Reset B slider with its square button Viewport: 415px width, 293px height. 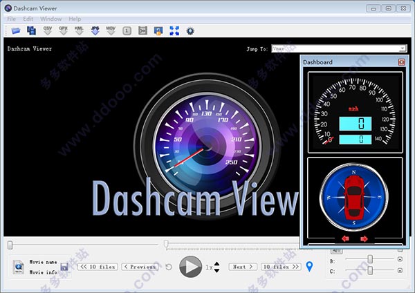400,259
